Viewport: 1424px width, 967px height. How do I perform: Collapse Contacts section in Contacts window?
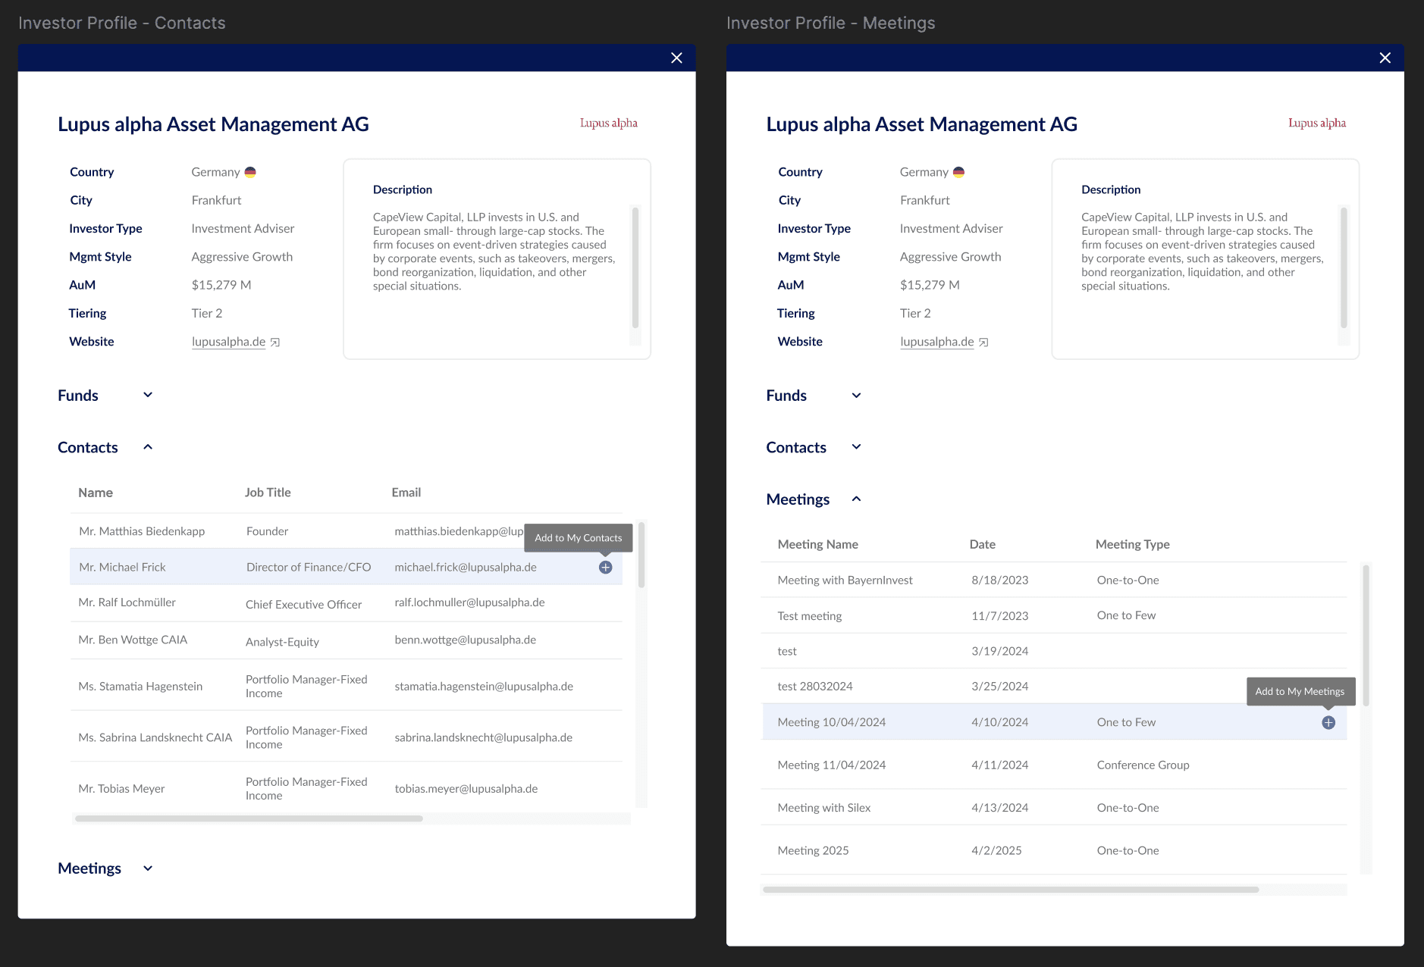[x=148, y=447]
